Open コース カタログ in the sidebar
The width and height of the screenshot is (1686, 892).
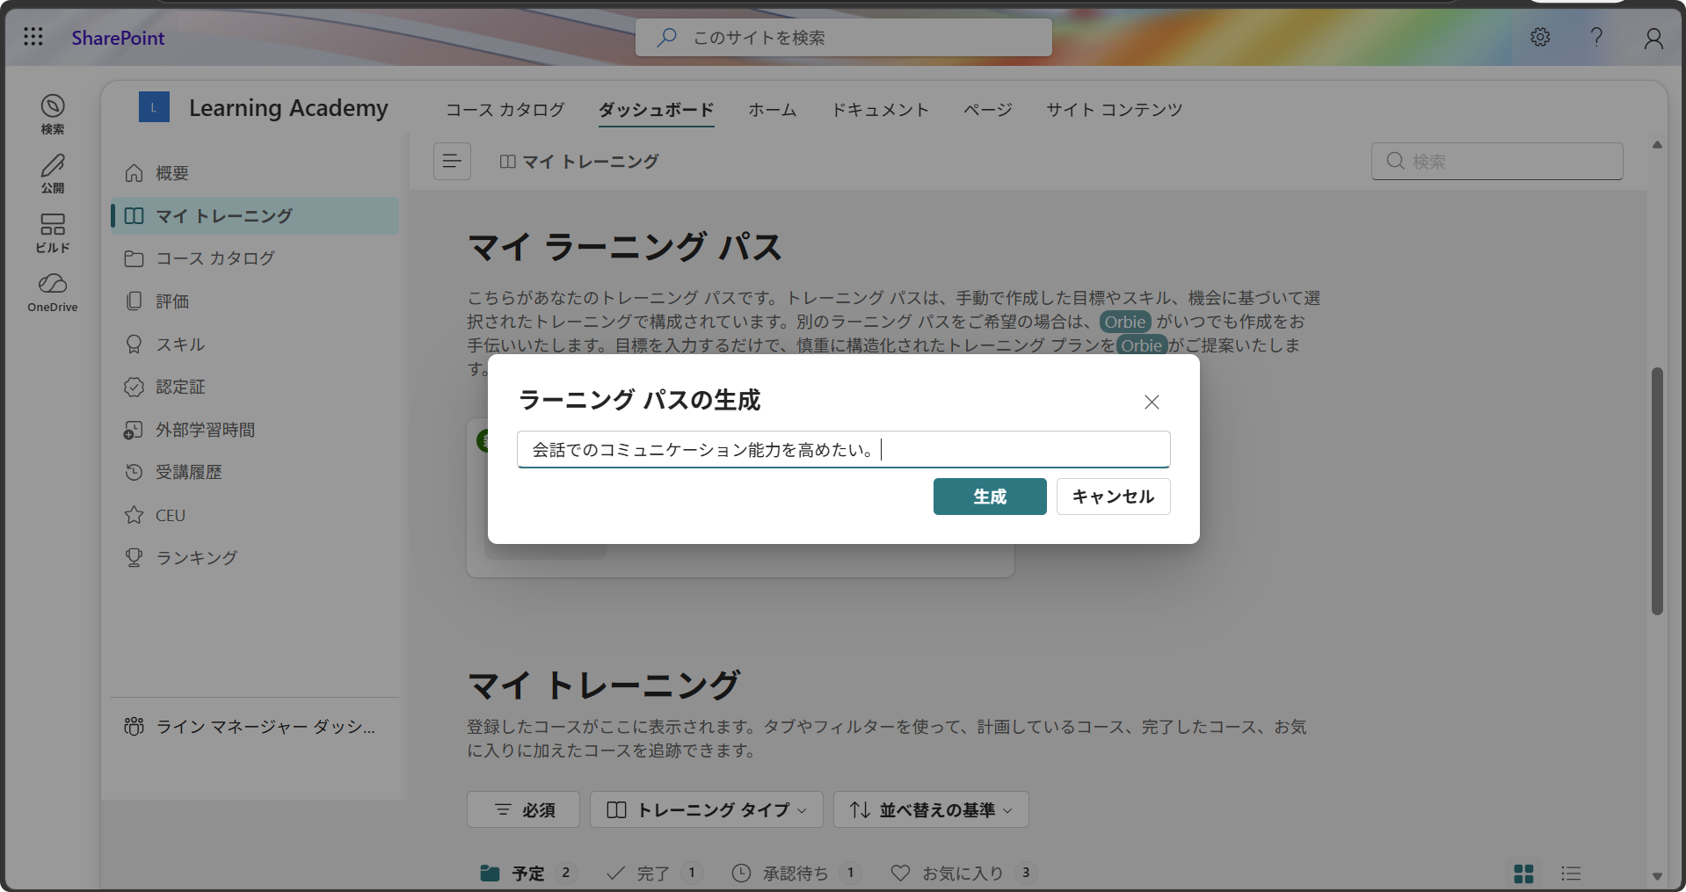[x=255, y=258]
